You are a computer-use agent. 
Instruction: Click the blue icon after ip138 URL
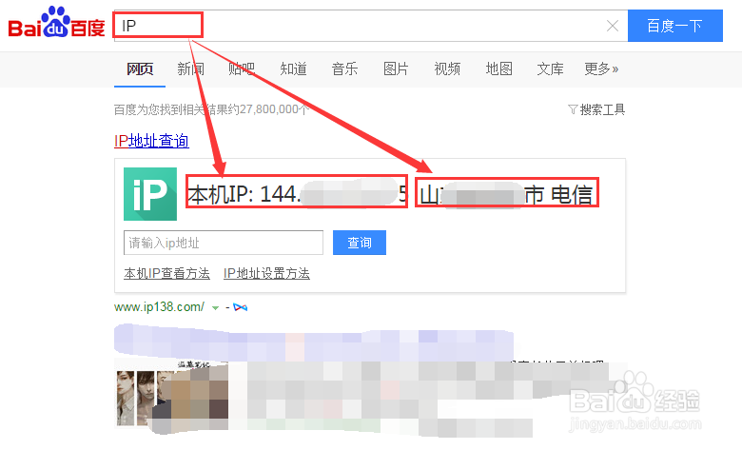(x=241, y=307)
